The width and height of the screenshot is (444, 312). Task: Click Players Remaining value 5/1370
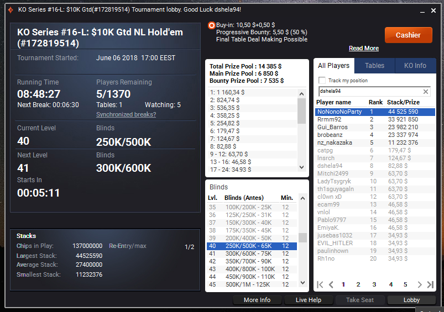(x=113, y=94)
